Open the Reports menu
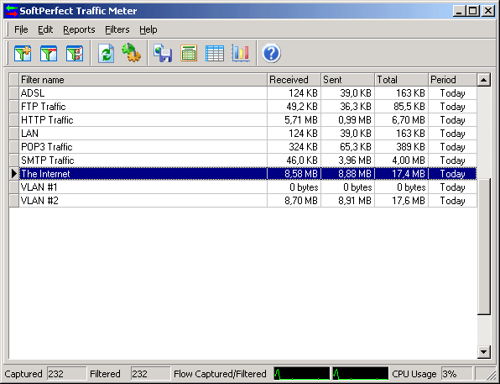Screen dimensions: 500x384 (x=79, y=29)
